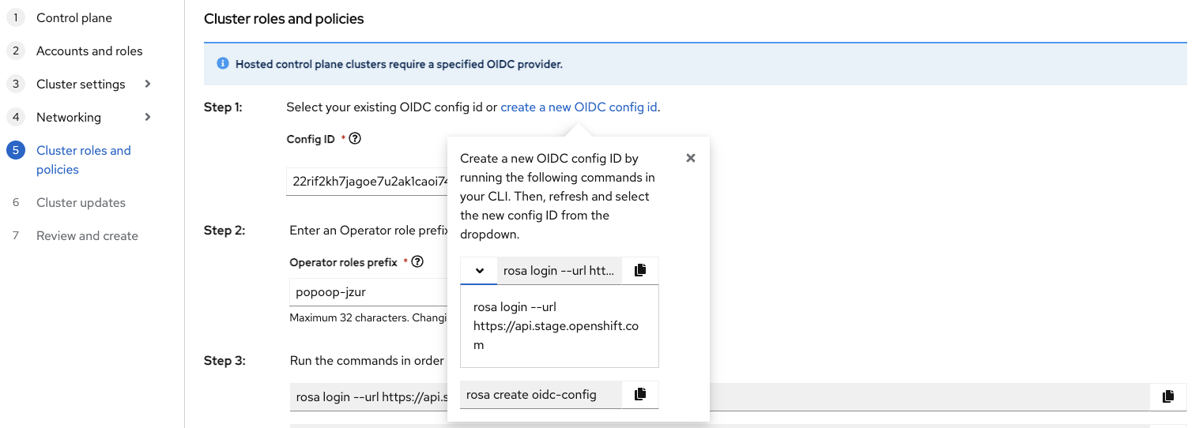The width and height of the screenshot is (1203, 428).
Task: Expand Networking wizard step
Action: (x=148, y=117)
